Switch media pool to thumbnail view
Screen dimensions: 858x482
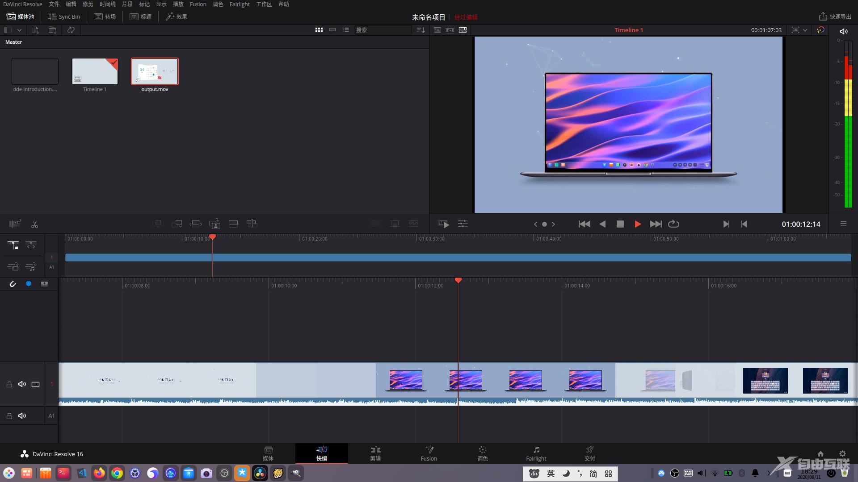pos(319,30)
